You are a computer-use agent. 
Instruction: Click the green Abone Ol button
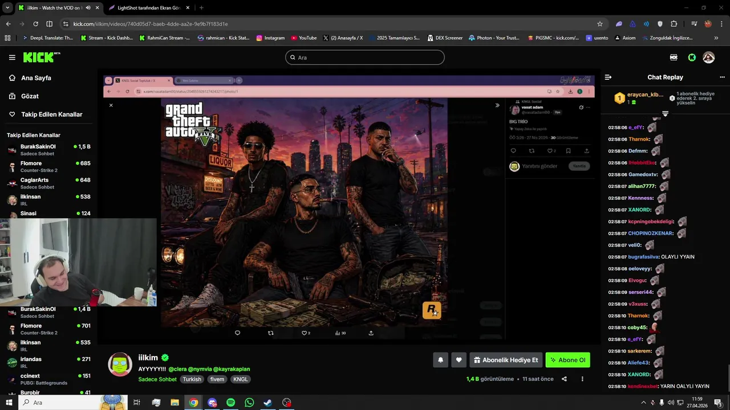567,360
